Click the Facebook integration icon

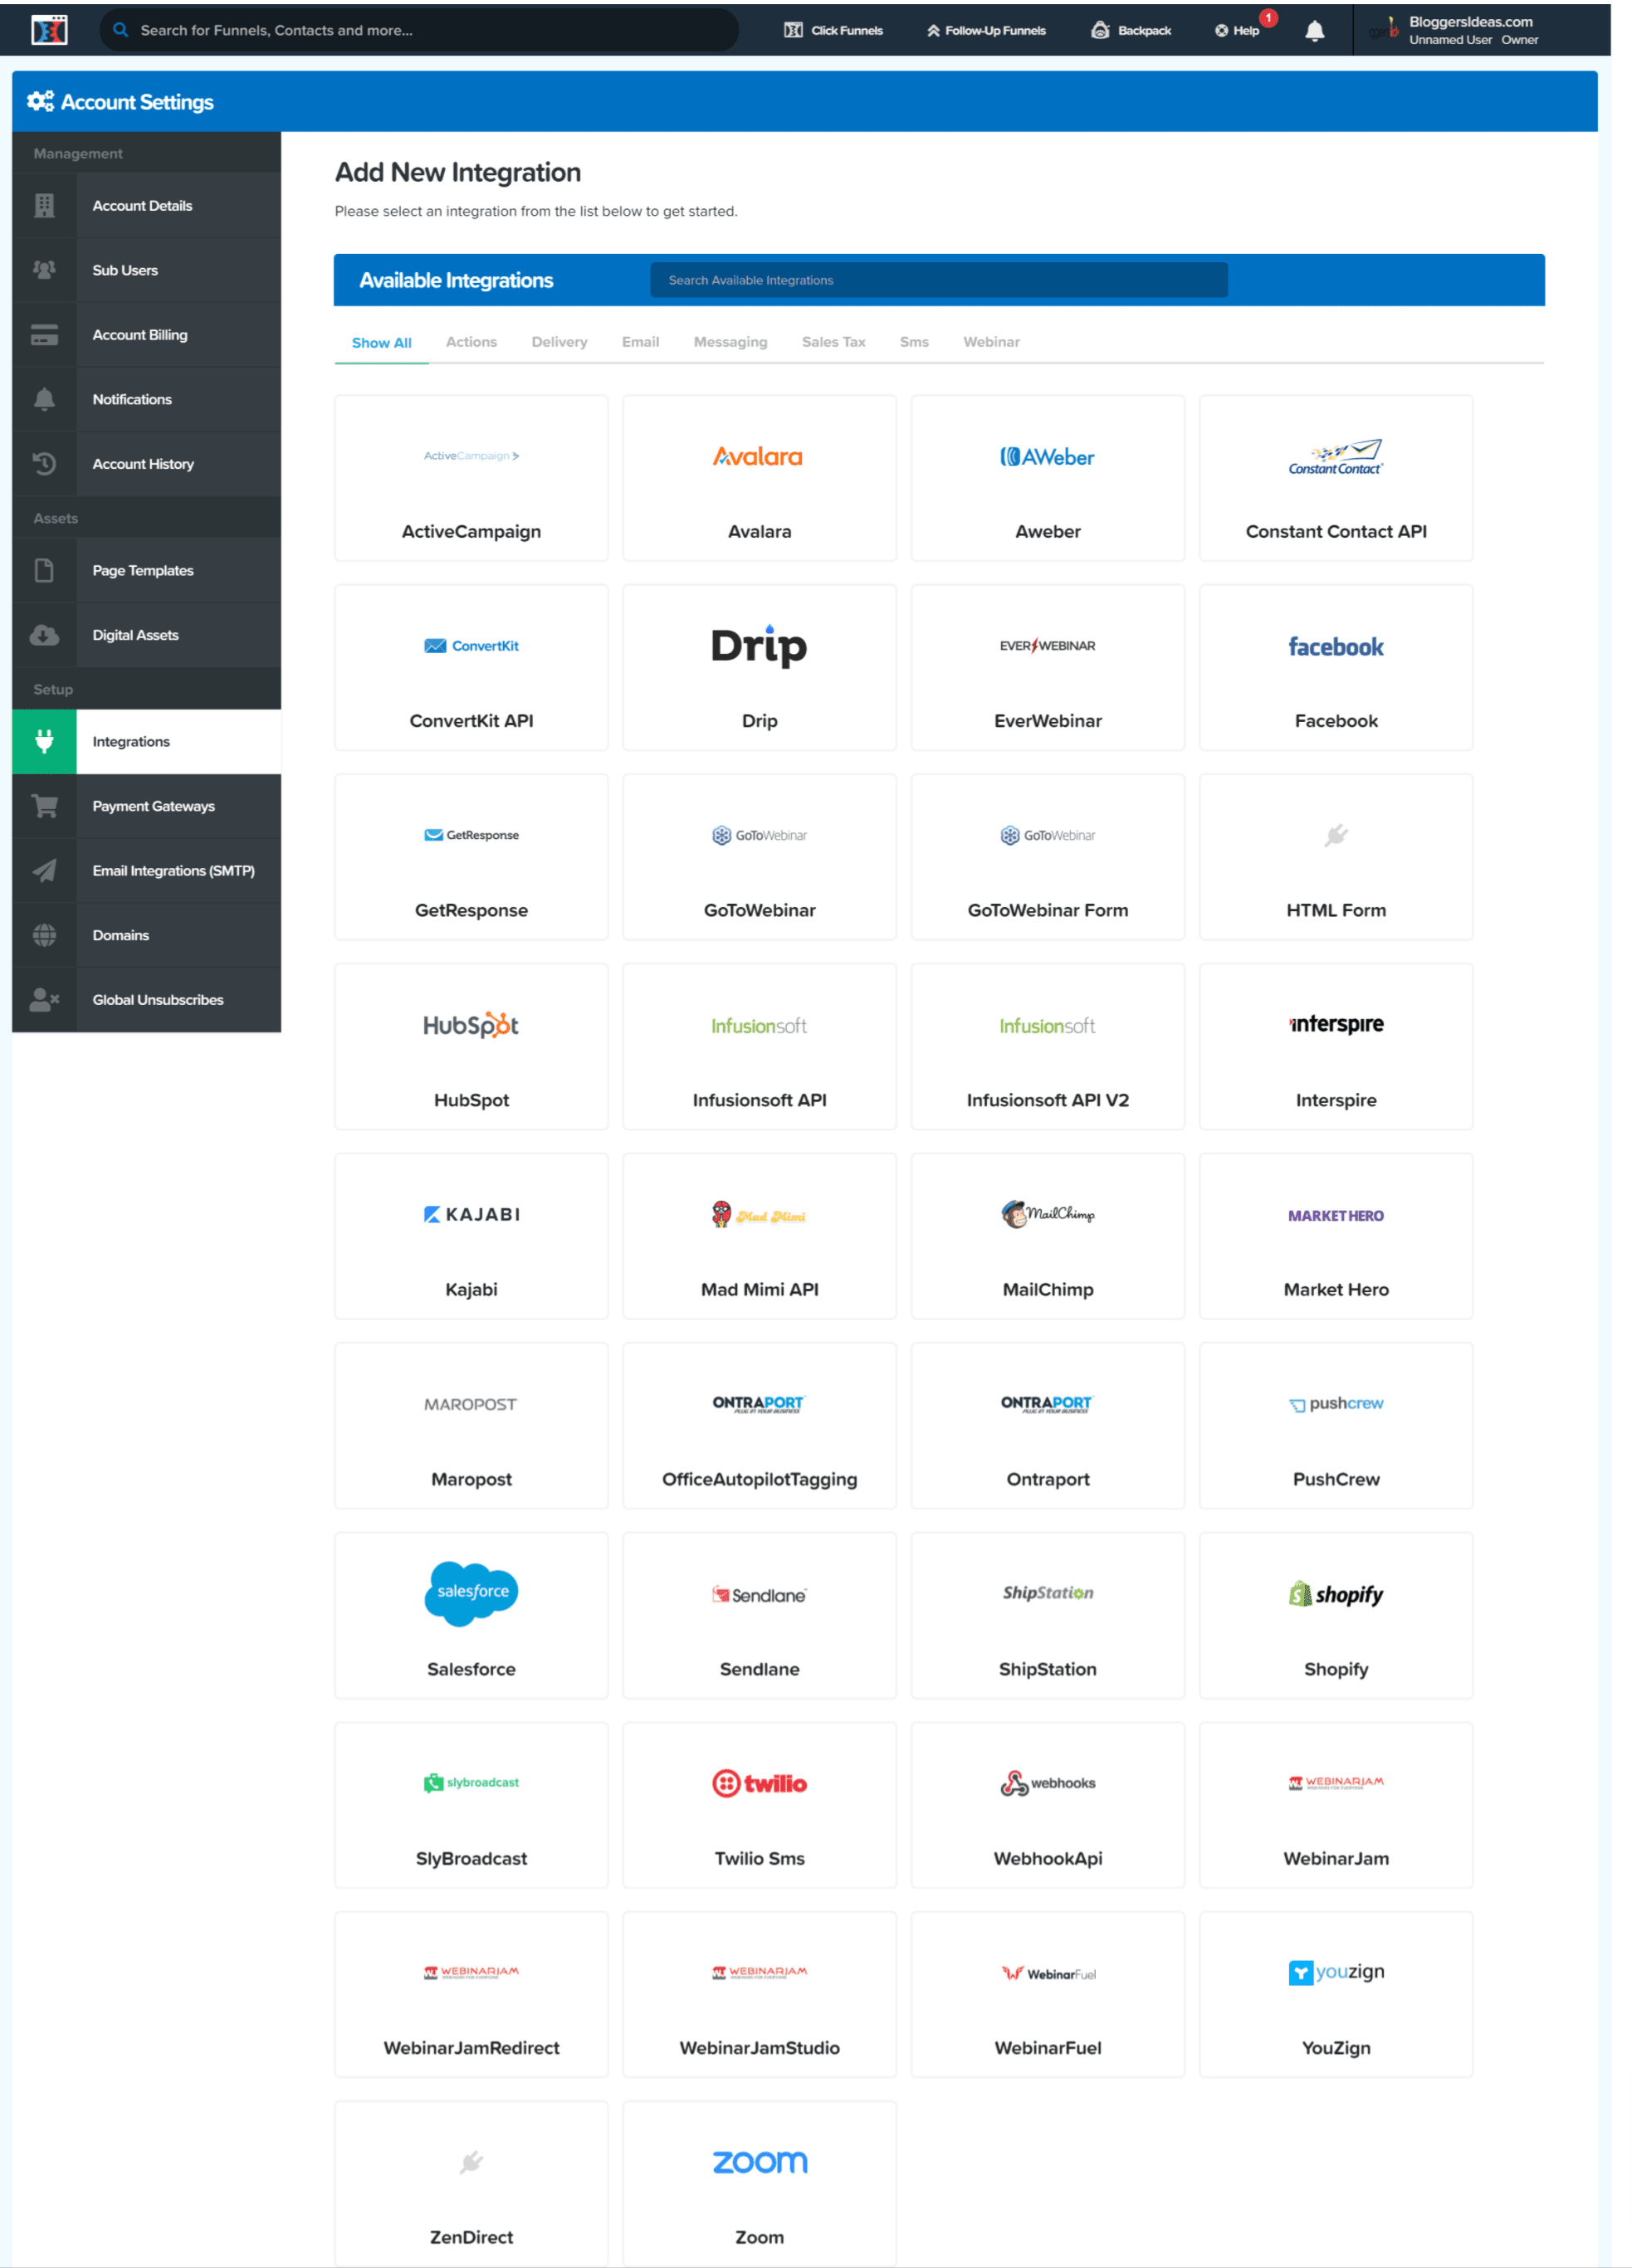point(1336,646)
